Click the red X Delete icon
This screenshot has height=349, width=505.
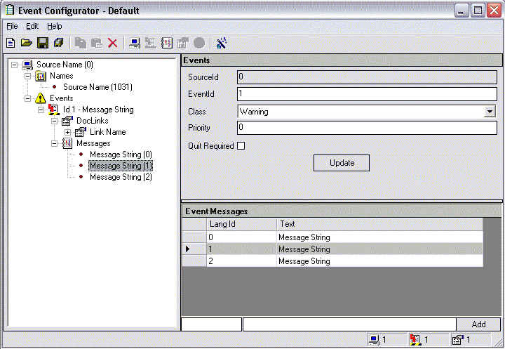[112, 43]
